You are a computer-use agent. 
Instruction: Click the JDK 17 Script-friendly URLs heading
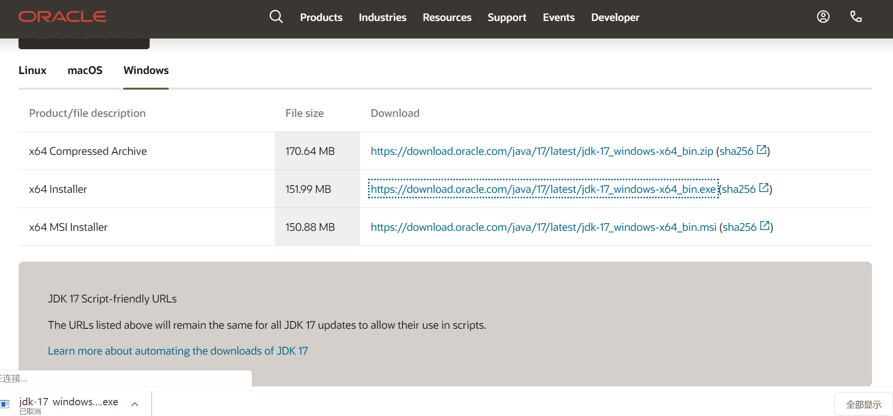(112, 299)
